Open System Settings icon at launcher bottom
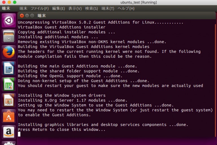Viewport: 217px width, 145px height. pyautogui.click(x=8, y=143)
